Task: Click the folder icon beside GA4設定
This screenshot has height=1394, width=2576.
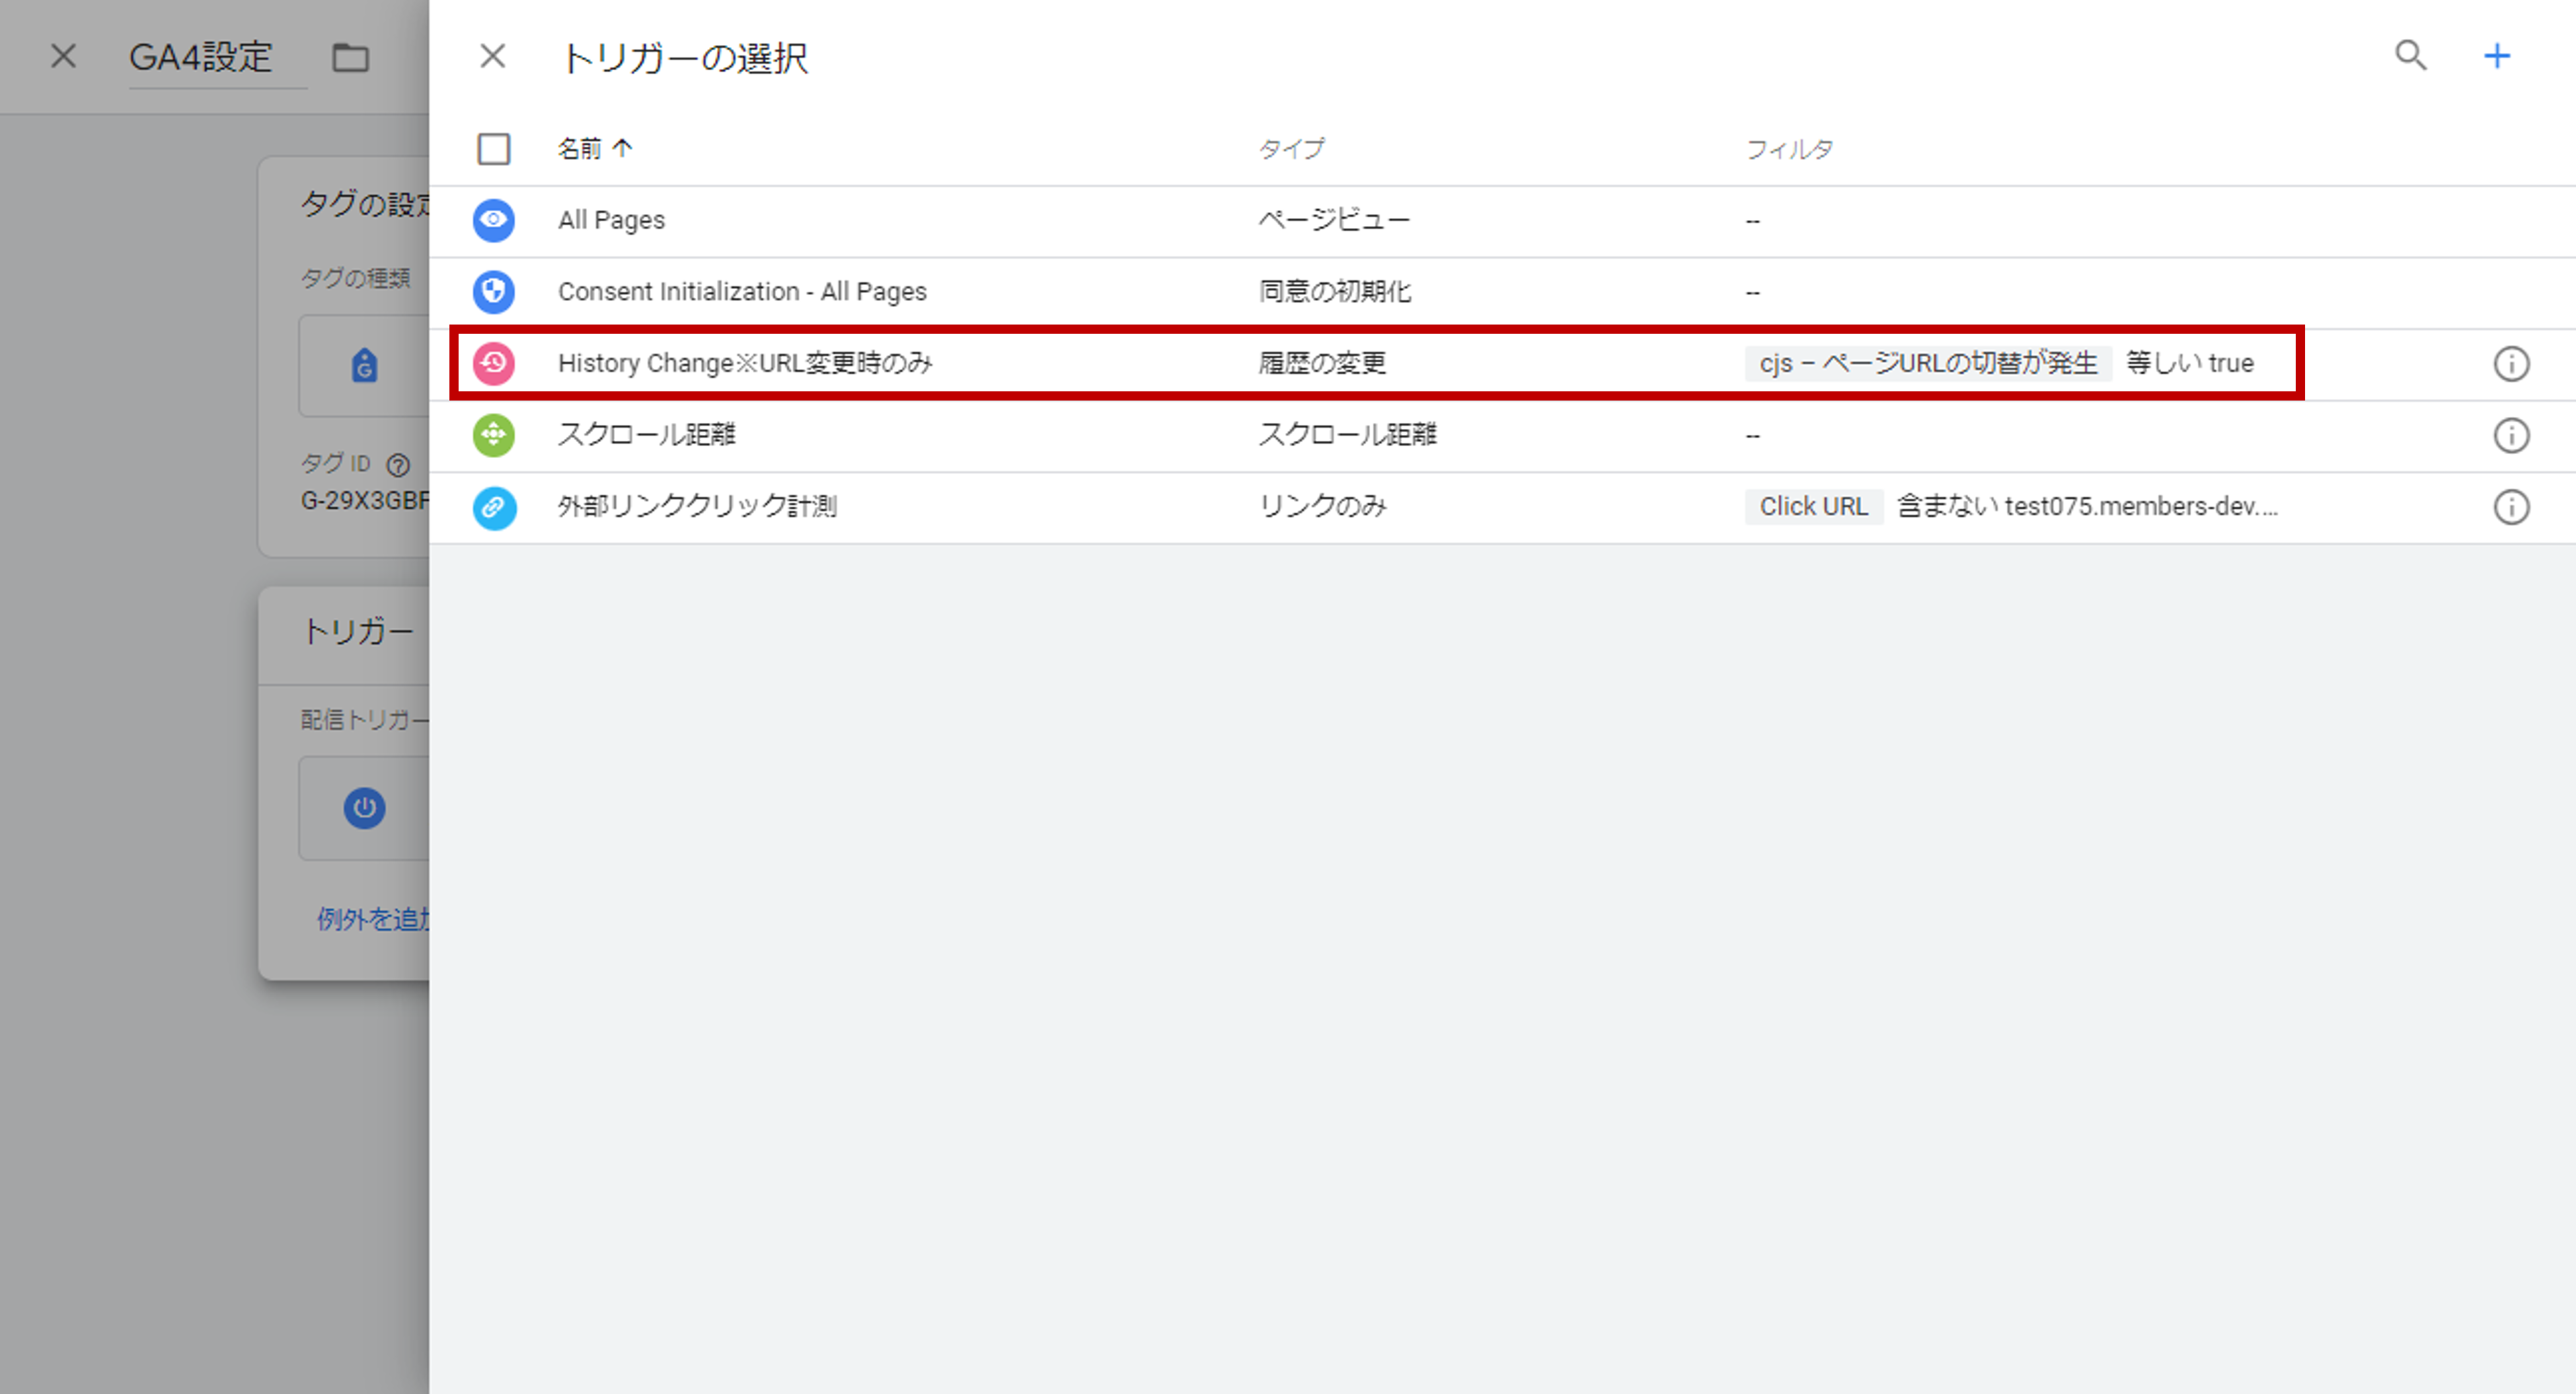Action: coord(350,57)
